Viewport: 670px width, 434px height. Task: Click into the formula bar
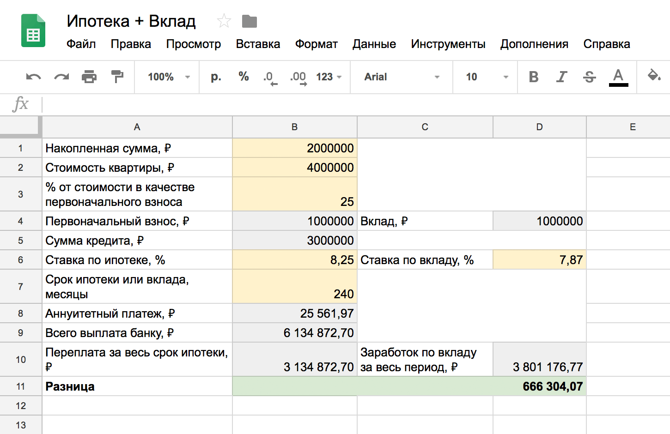click(356, 104)
